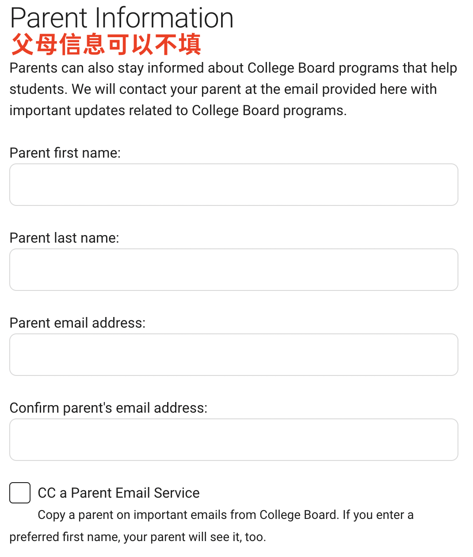The width and height of the screenshot is (473, 557).
Task: Click the 'Parent last name:' label
Action: 65,238
